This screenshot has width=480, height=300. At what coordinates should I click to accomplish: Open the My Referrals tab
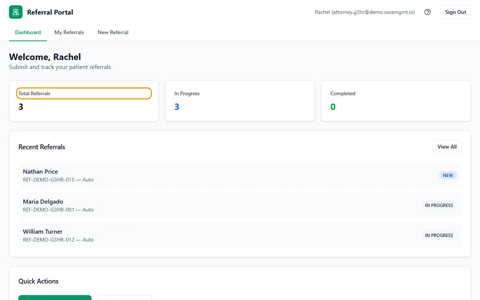[69, 32]
